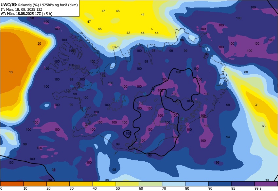Screen dimensions: 278x191
Task: Click the value 51 at the north coast
Action: (x=114, y=47)
